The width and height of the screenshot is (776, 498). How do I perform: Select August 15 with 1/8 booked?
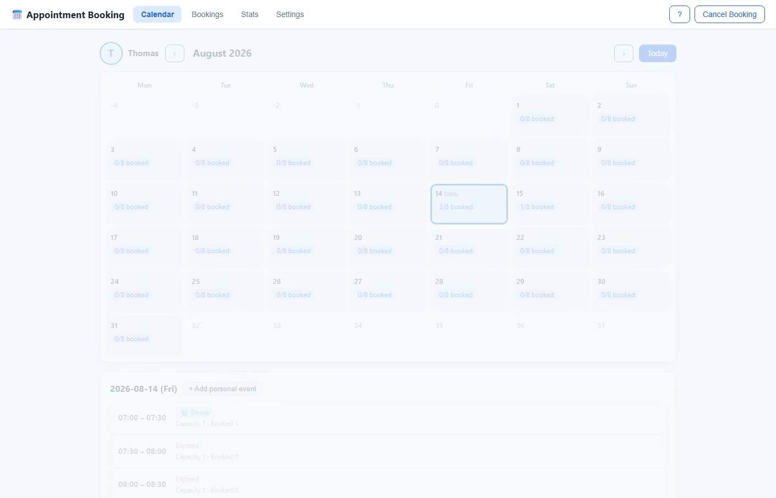(x=550, y=204)
